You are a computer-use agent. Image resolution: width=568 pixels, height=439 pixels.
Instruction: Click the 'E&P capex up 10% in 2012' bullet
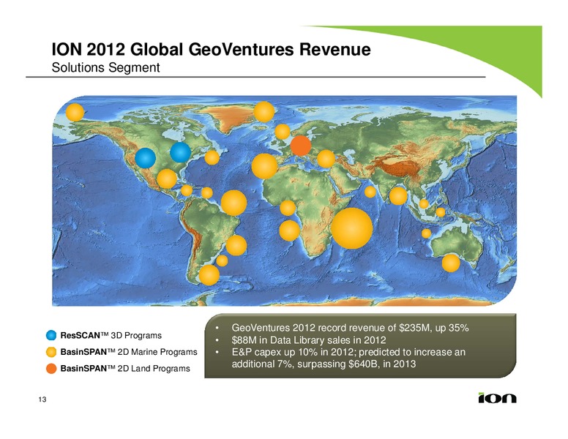pyautogui.click(x=348, y=358)
